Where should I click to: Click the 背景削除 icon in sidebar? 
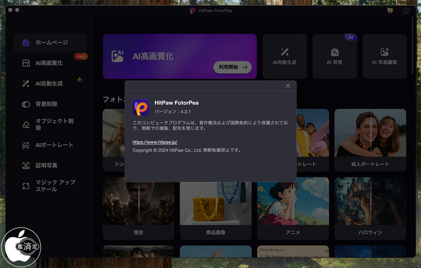pos(26,104)
